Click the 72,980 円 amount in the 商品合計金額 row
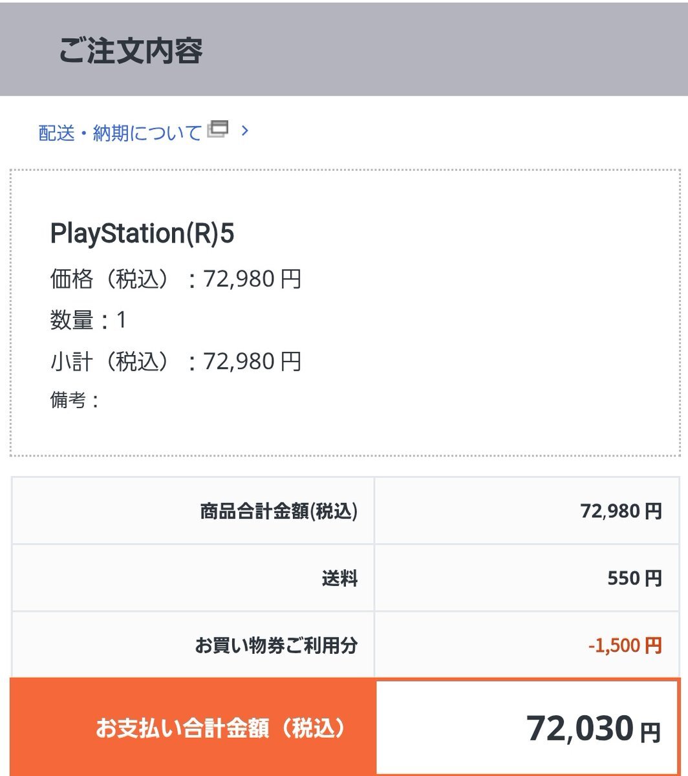The height and width of the screenshot is (776, 688). (621, 512)
